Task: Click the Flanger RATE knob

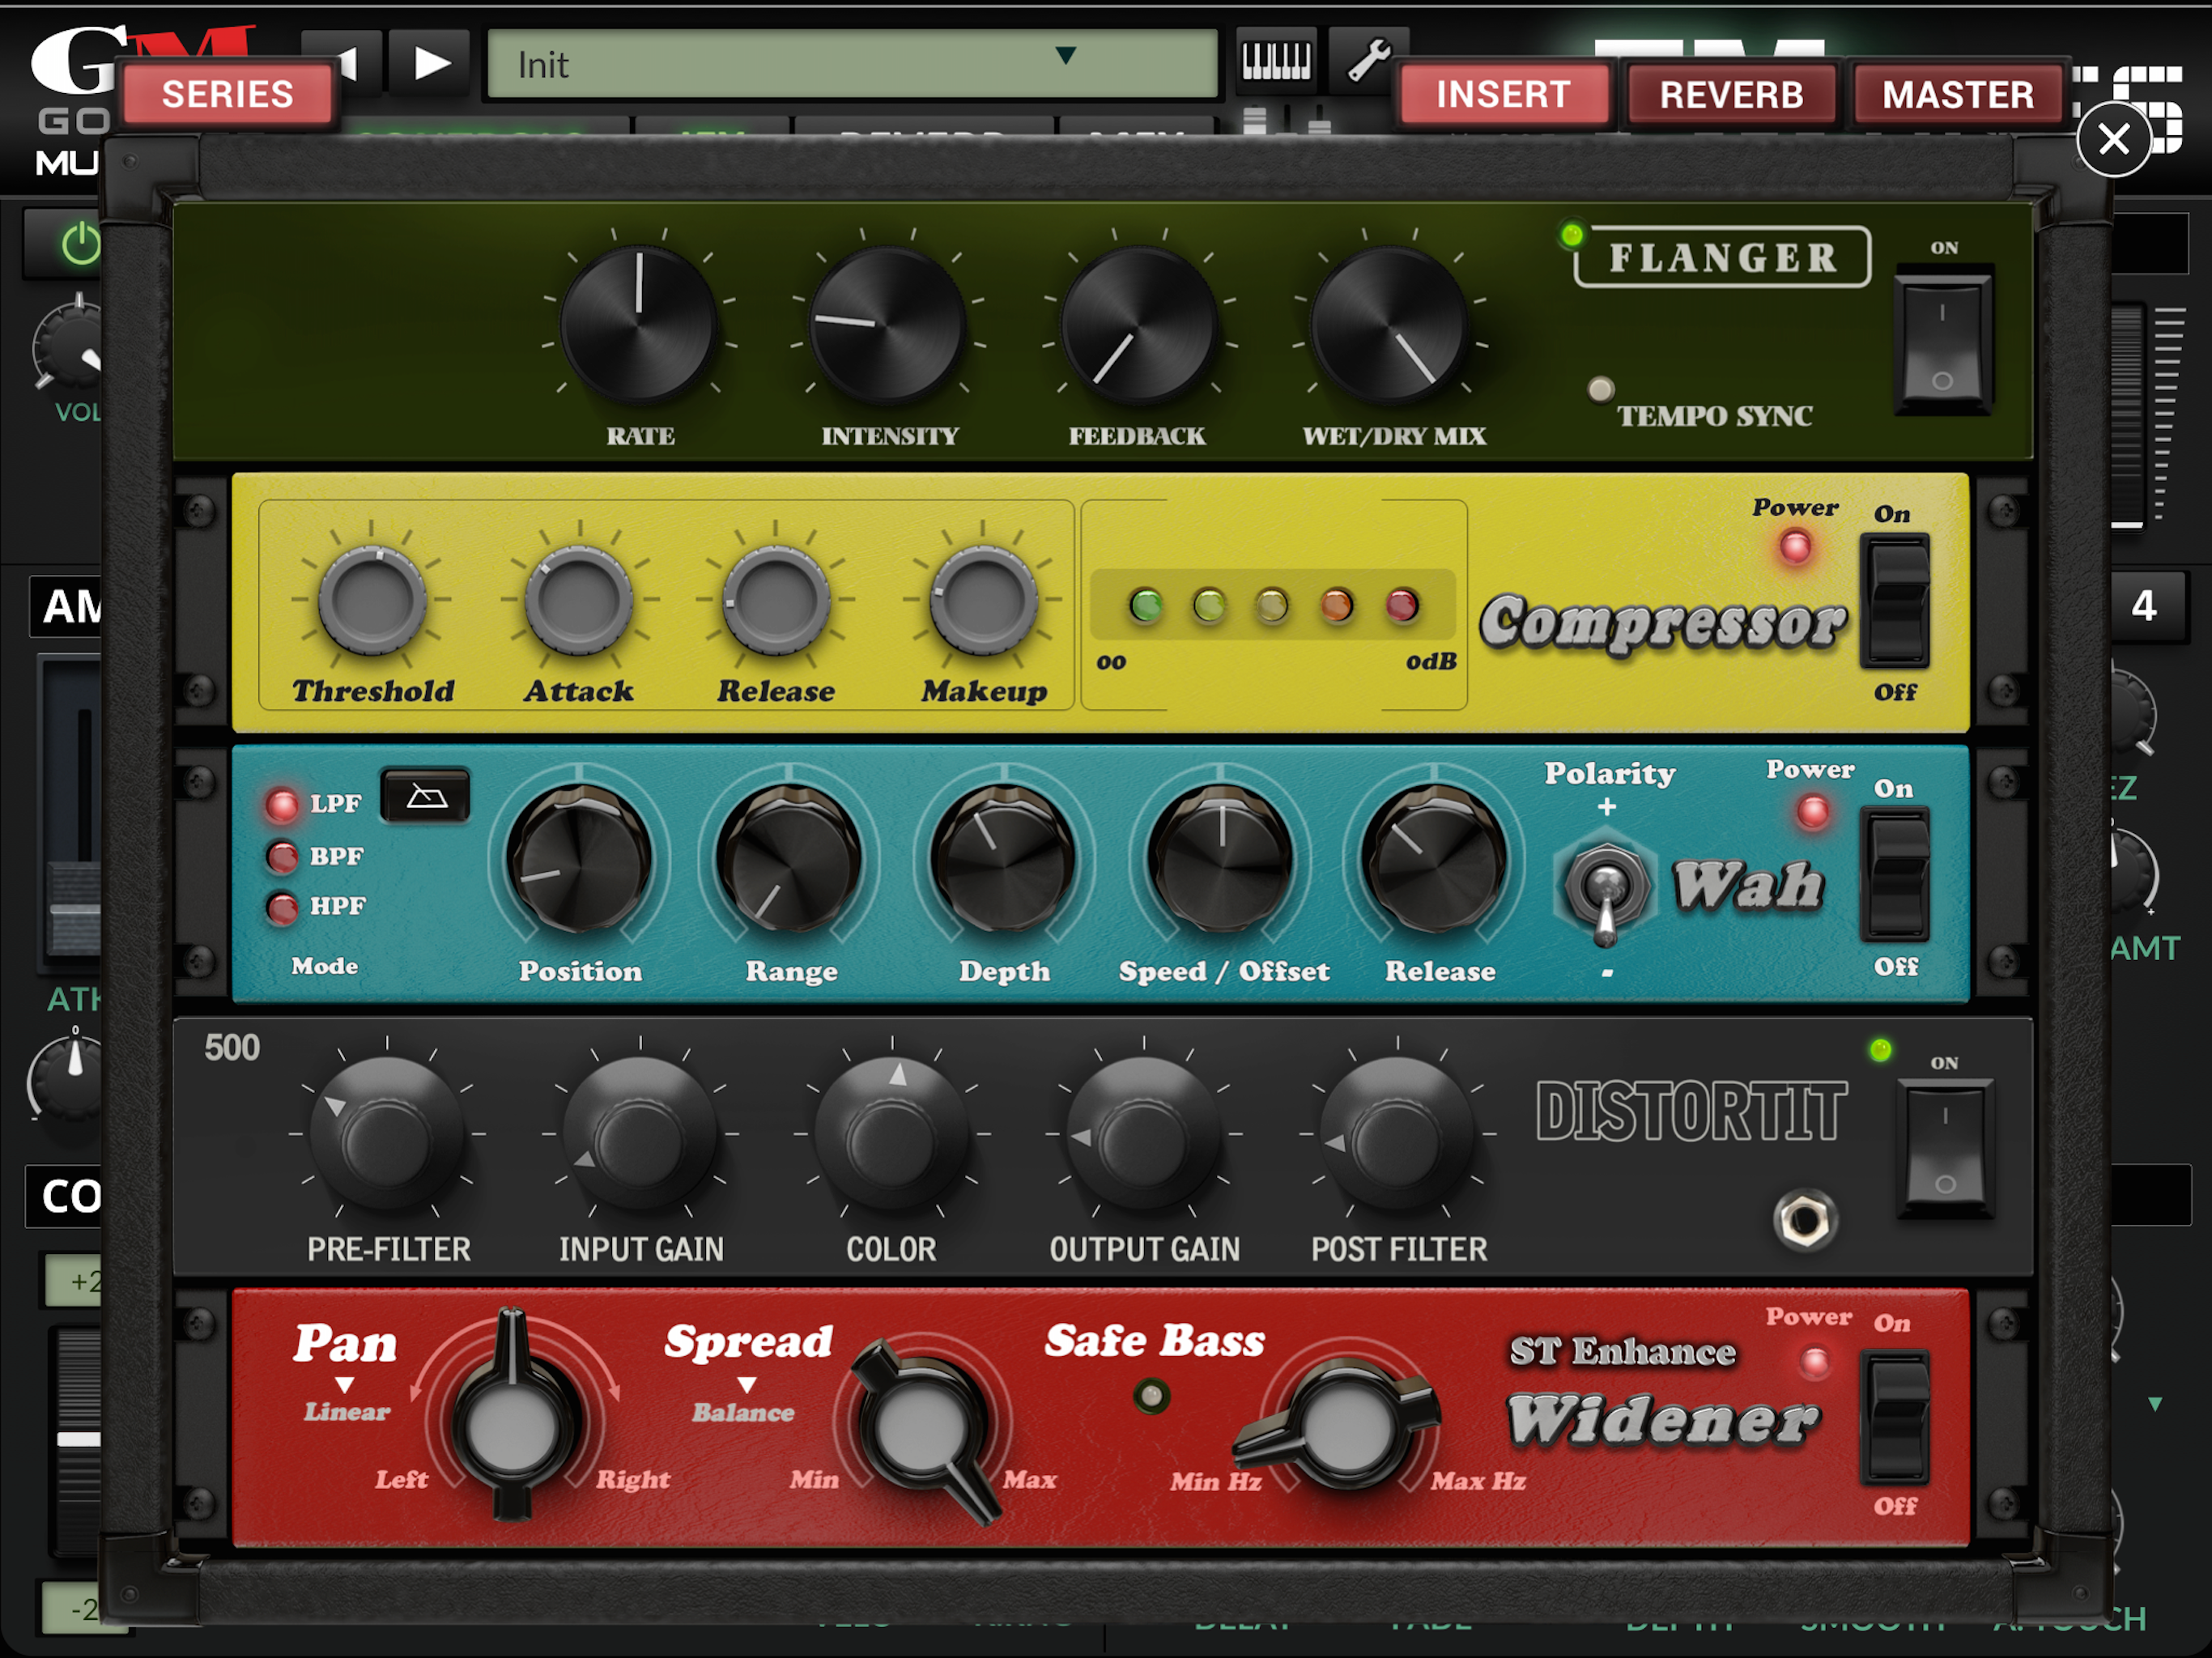Action: click(638, 325)
